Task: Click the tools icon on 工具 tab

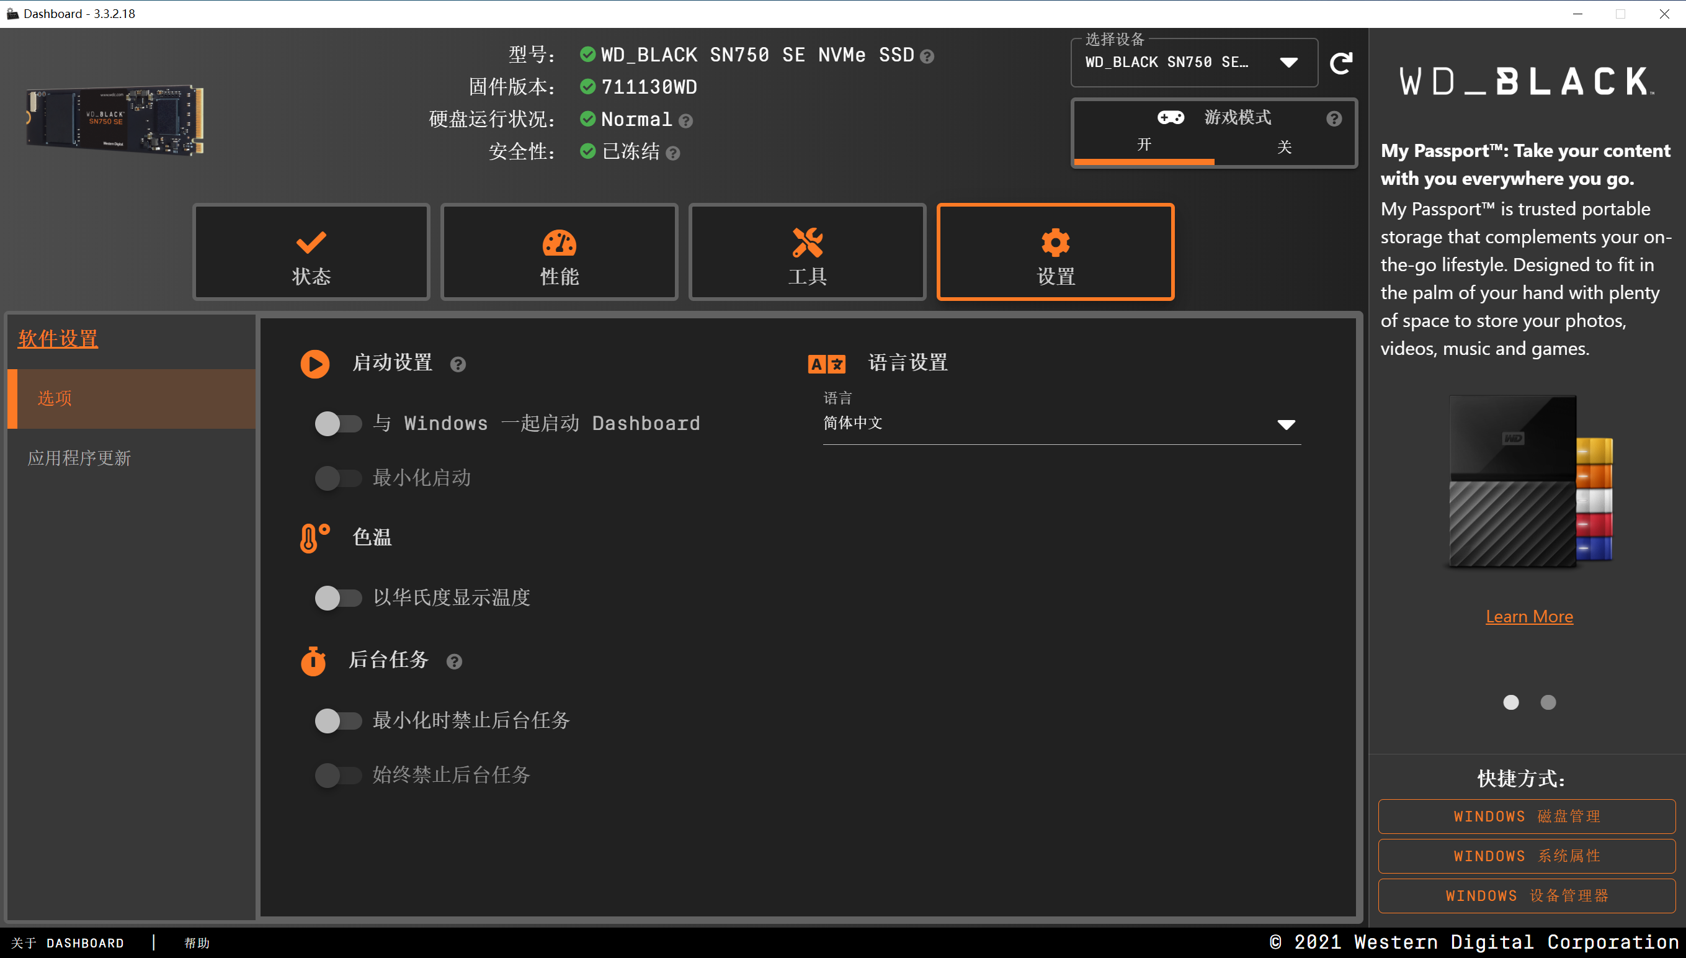Action: coord(807,242)
